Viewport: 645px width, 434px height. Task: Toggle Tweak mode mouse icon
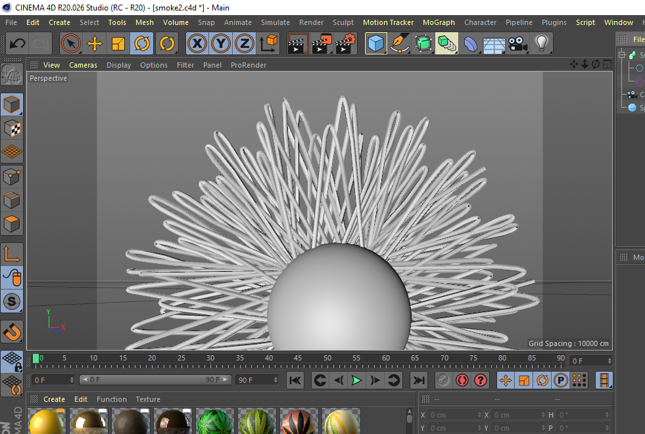pyautogui.click(x=12, y=278)
